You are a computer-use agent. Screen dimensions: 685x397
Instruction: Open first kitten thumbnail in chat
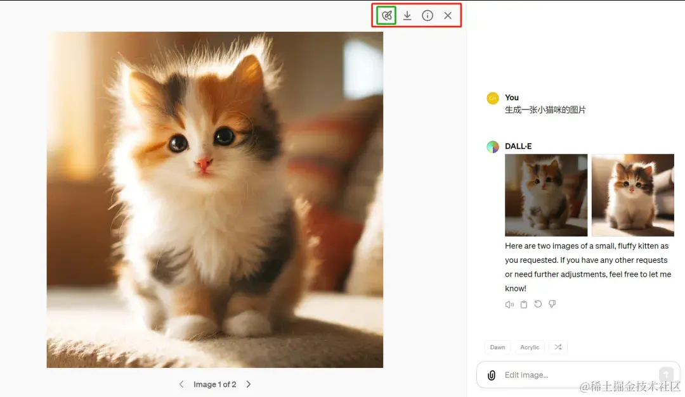click(x=546, y=195)
